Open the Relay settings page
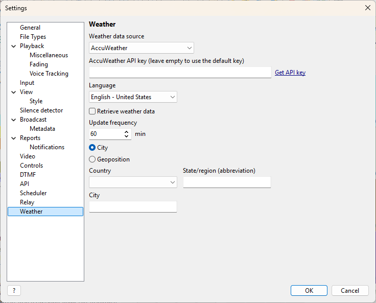Image resolution: width=376 pixels, height=303 pixels. (x=27, y=202)
